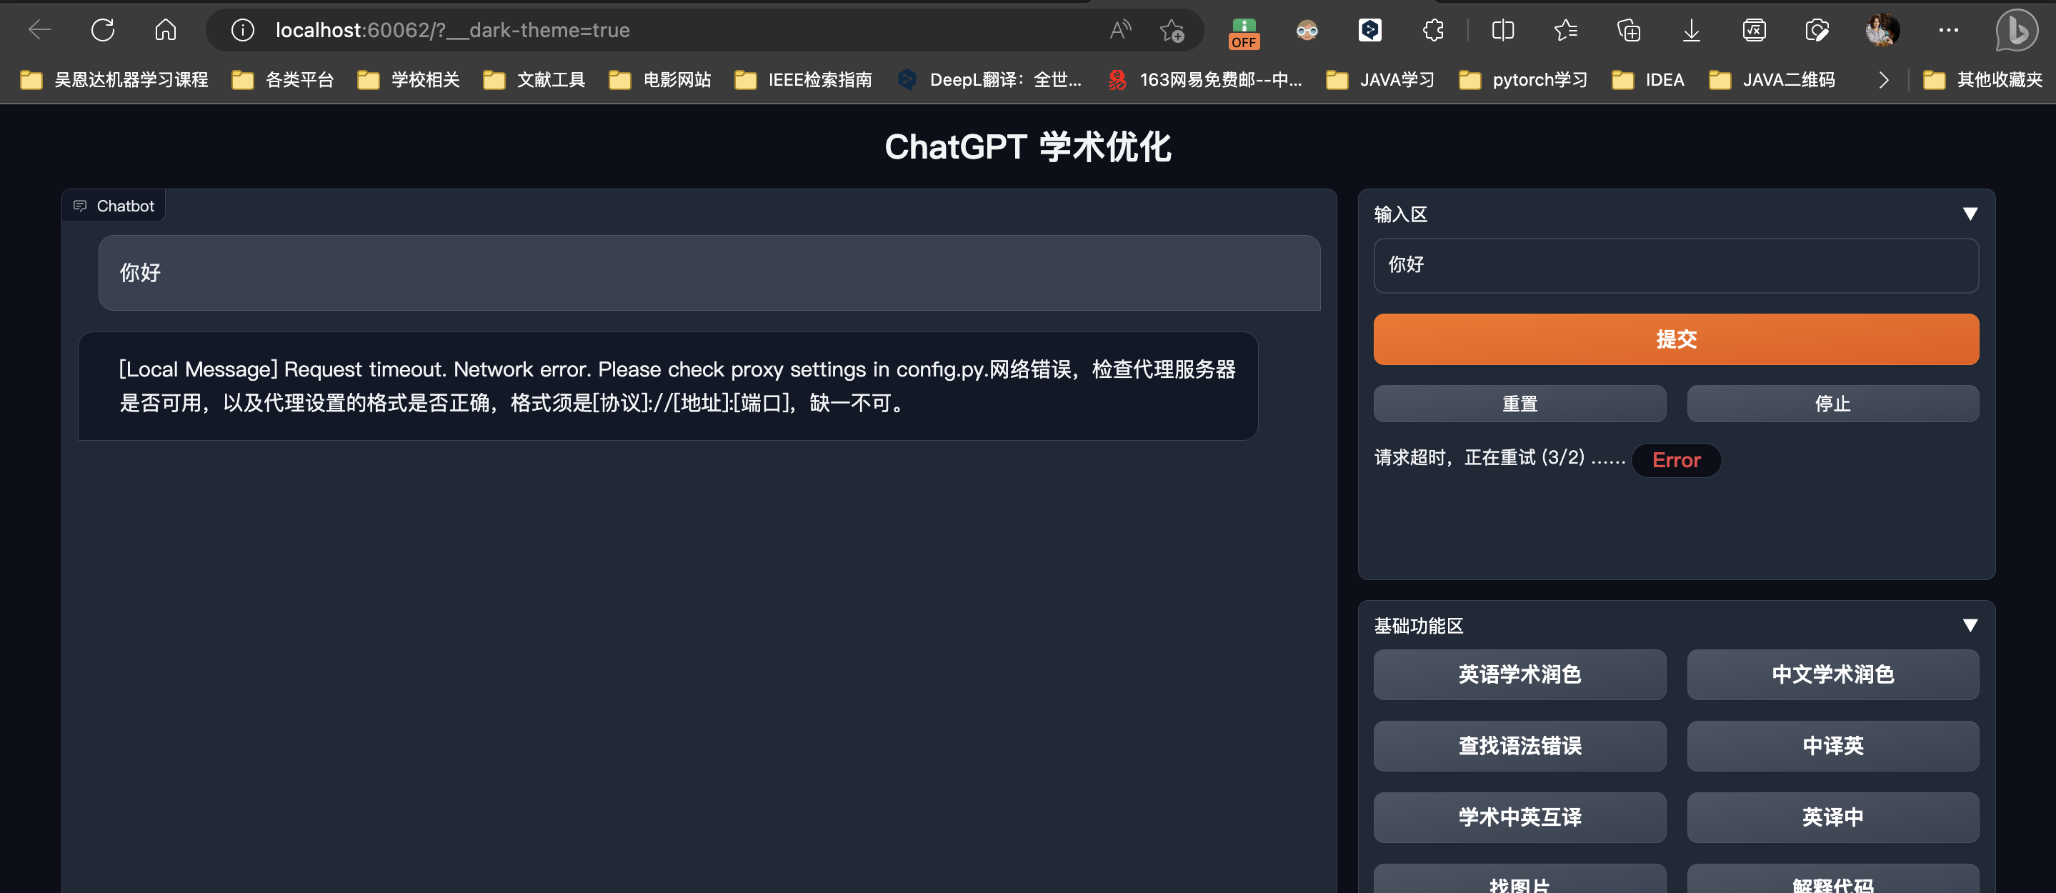The image size is (2056, 893).
Task: Expand the bookmarks bar overflow chevron
Action: tap(1883, 80)
